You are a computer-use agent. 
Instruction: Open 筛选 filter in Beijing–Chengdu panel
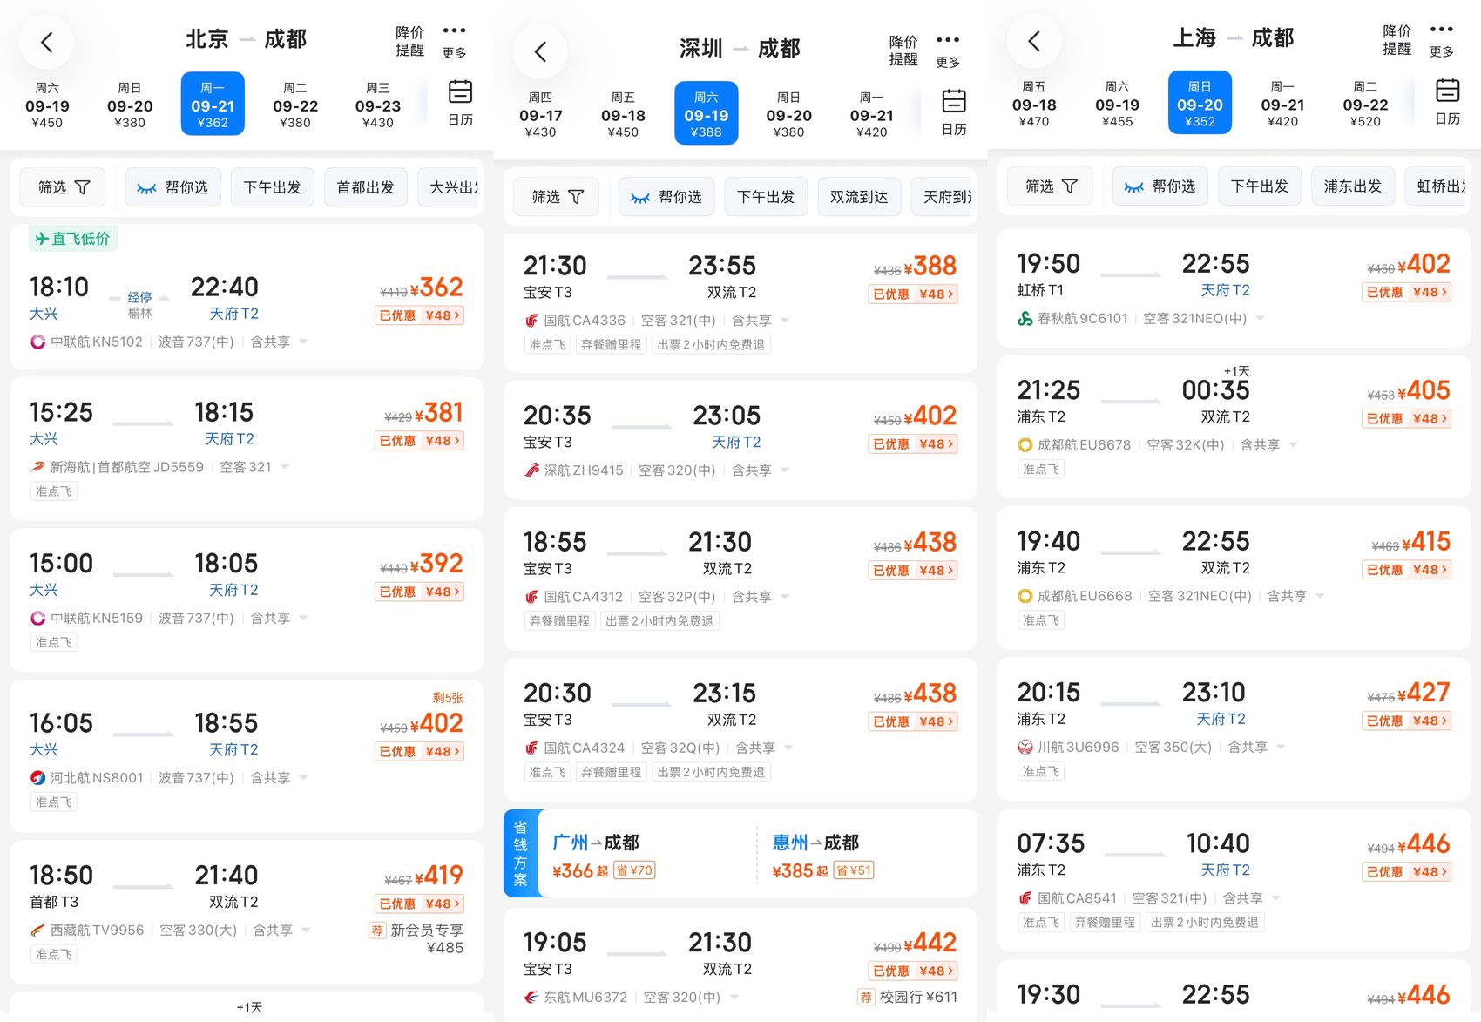[64, 187]
